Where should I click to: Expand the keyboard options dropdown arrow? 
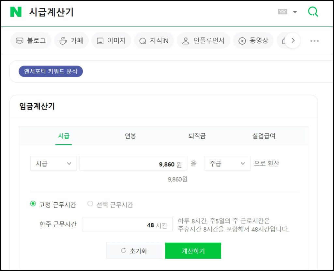[x=295, y=12]
